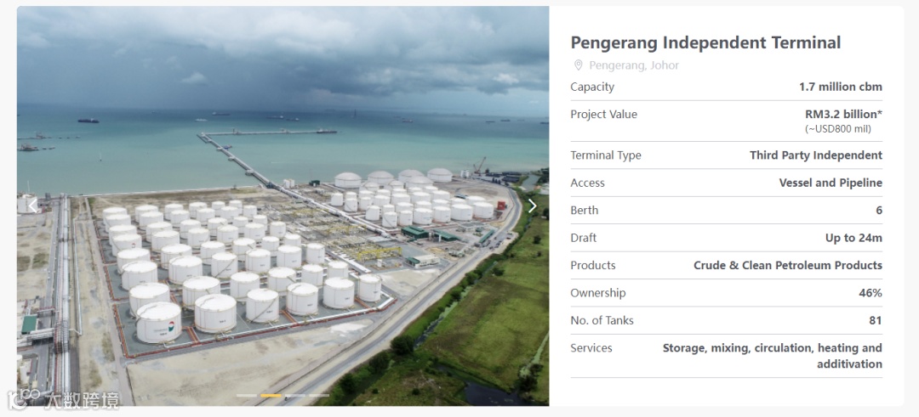This screenshot has width=919, height=417.
Task: Click the Vessel and Pipeline access value
Action: point(831,183)
